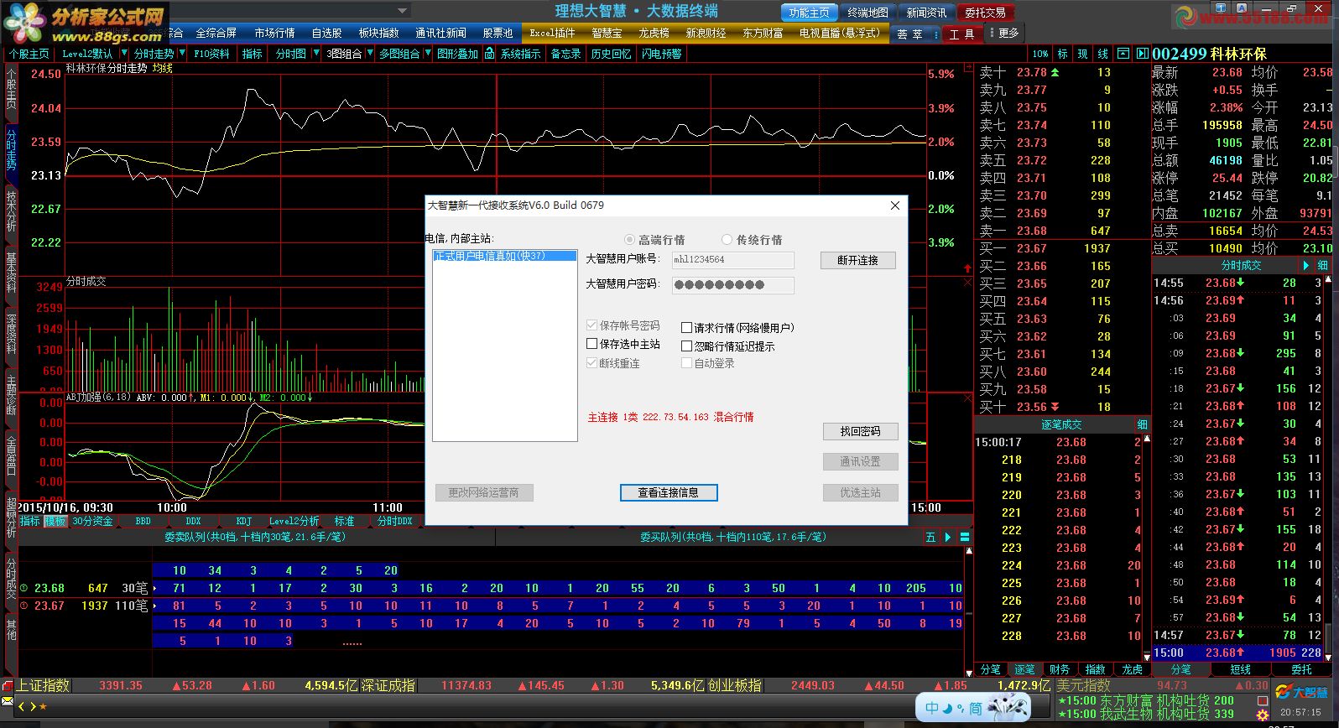Screen dimensions: 1339x728
Task: Click the left arrow in the bottom bar
Action: click(x=22, y=706)
